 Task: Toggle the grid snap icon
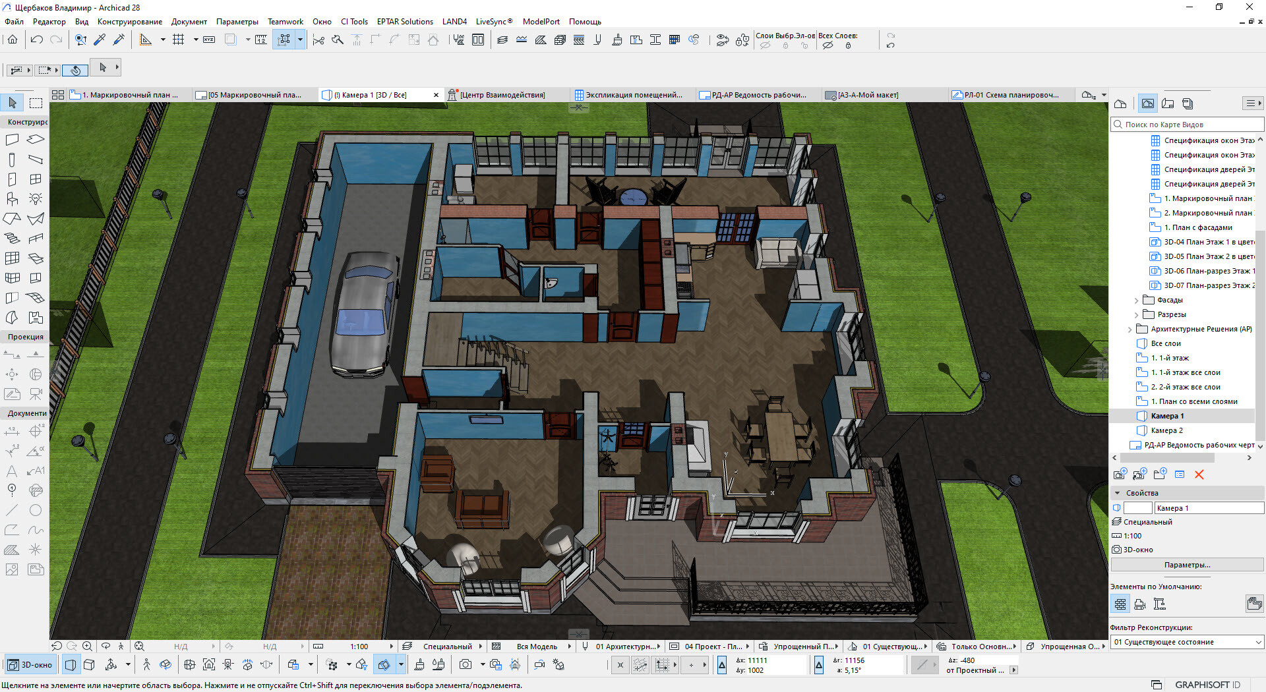pos(178,40)
